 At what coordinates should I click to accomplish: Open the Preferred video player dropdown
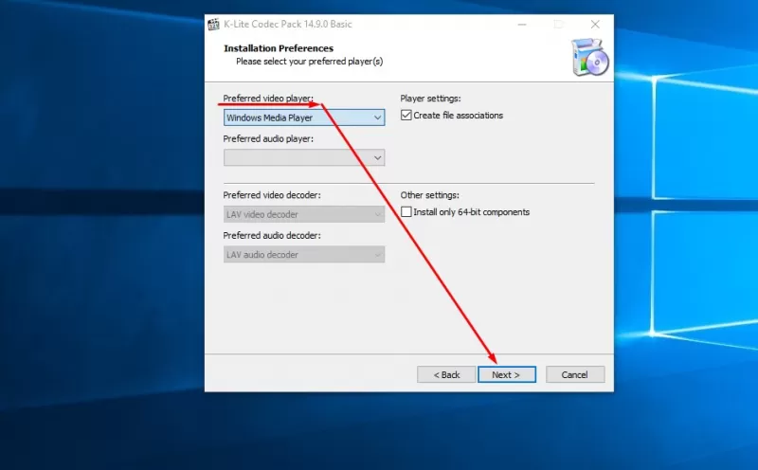tap(304, 117)
